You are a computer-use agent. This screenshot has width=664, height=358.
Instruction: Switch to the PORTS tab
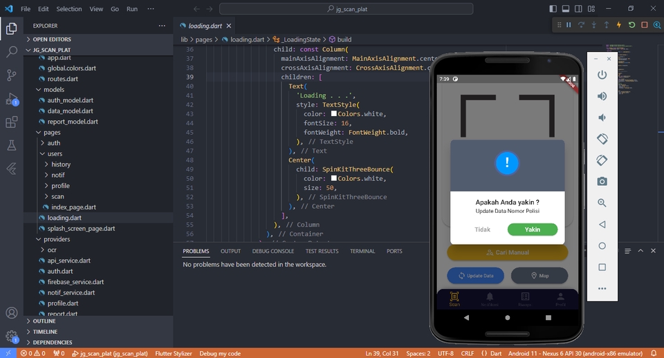tap(394, 251)
